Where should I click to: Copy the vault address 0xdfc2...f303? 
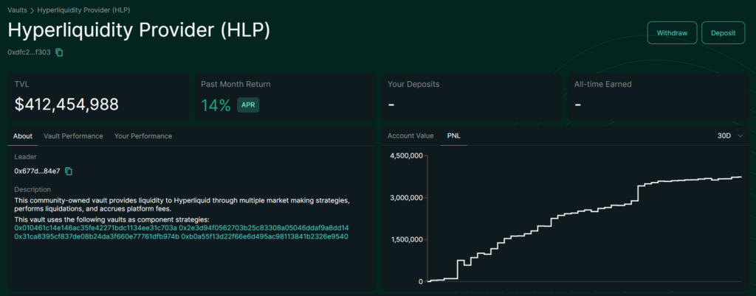(59, 52)
